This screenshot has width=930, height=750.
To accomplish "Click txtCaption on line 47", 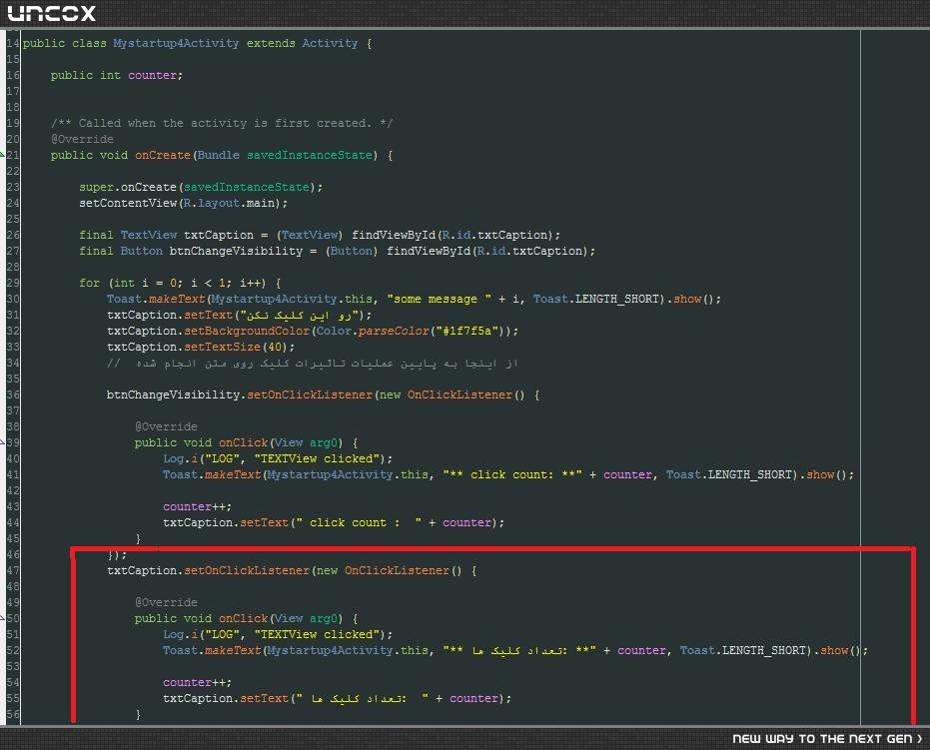I will tap(142, 571).
